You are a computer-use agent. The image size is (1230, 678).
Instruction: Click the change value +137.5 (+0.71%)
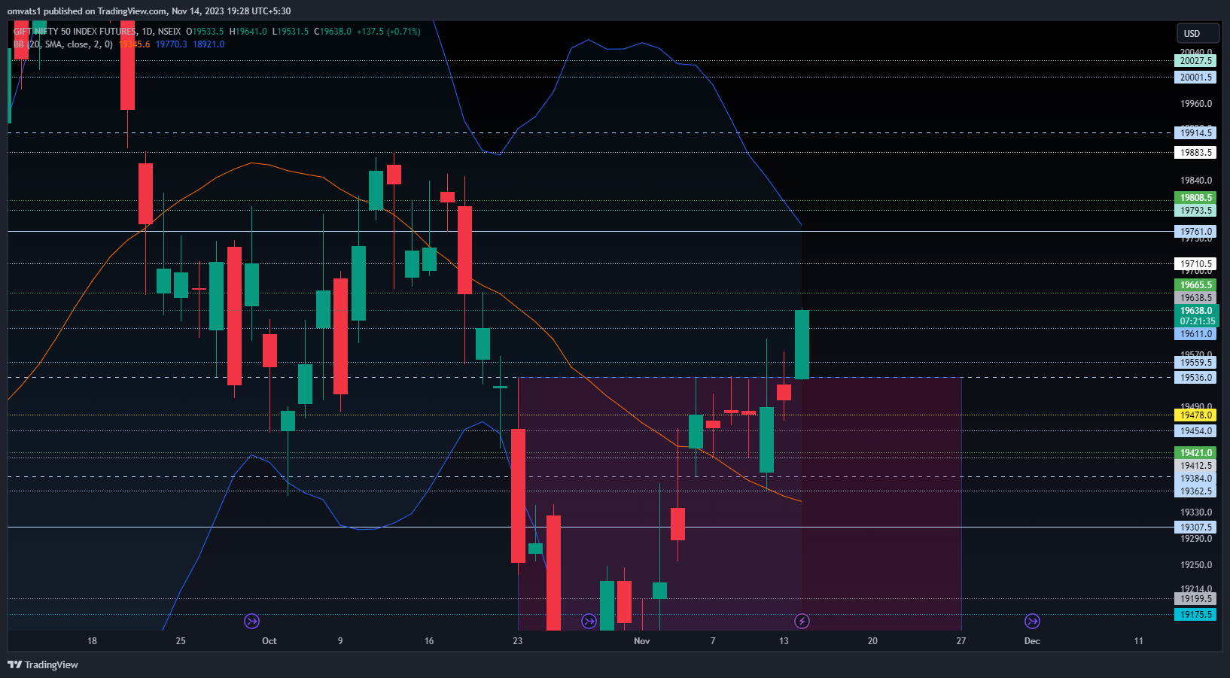pyautogui.click(x=388, y=32)
